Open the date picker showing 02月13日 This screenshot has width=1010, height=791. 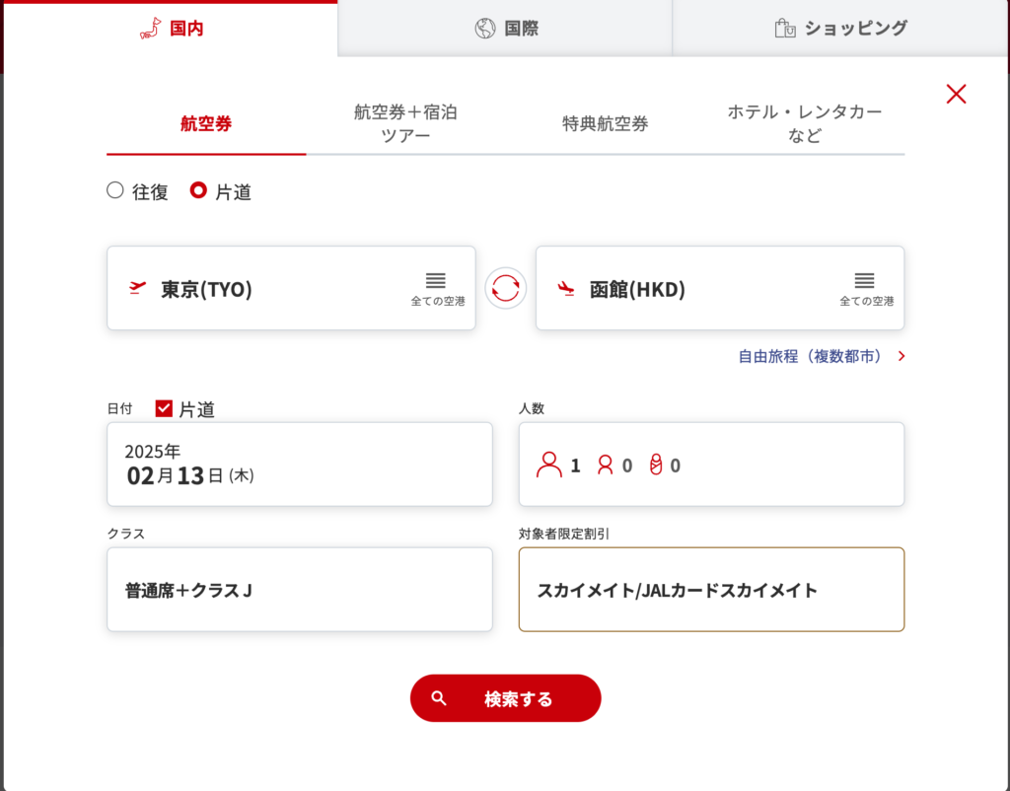[x=300, y=464]
